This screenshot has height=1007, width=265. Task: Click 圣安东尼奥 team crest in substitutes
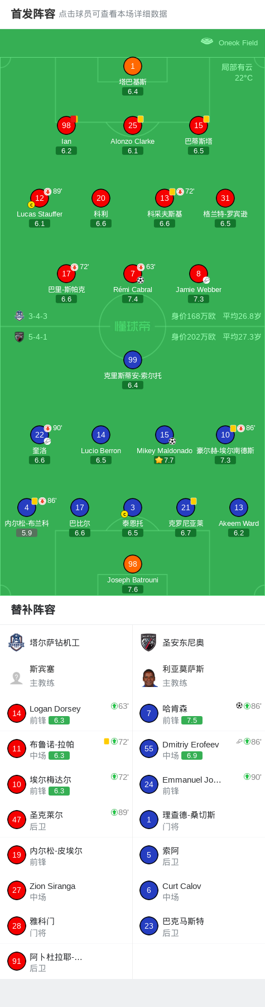click(148, 642)
